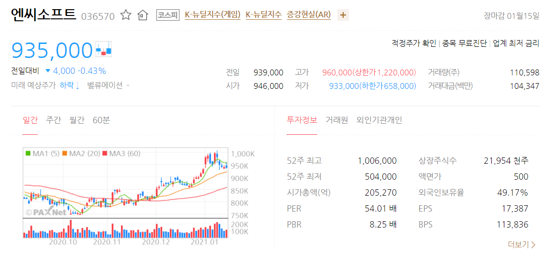Open 더보기 arrow for more investment info
Viewport: 544px width, 256px height.
tap(521, 245)
